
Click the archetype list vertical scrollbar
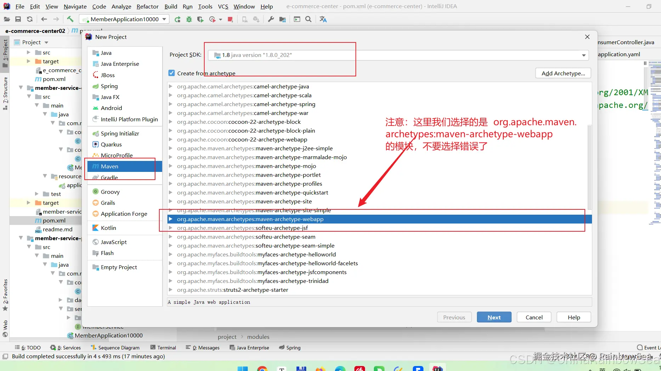tap(589, 167)
